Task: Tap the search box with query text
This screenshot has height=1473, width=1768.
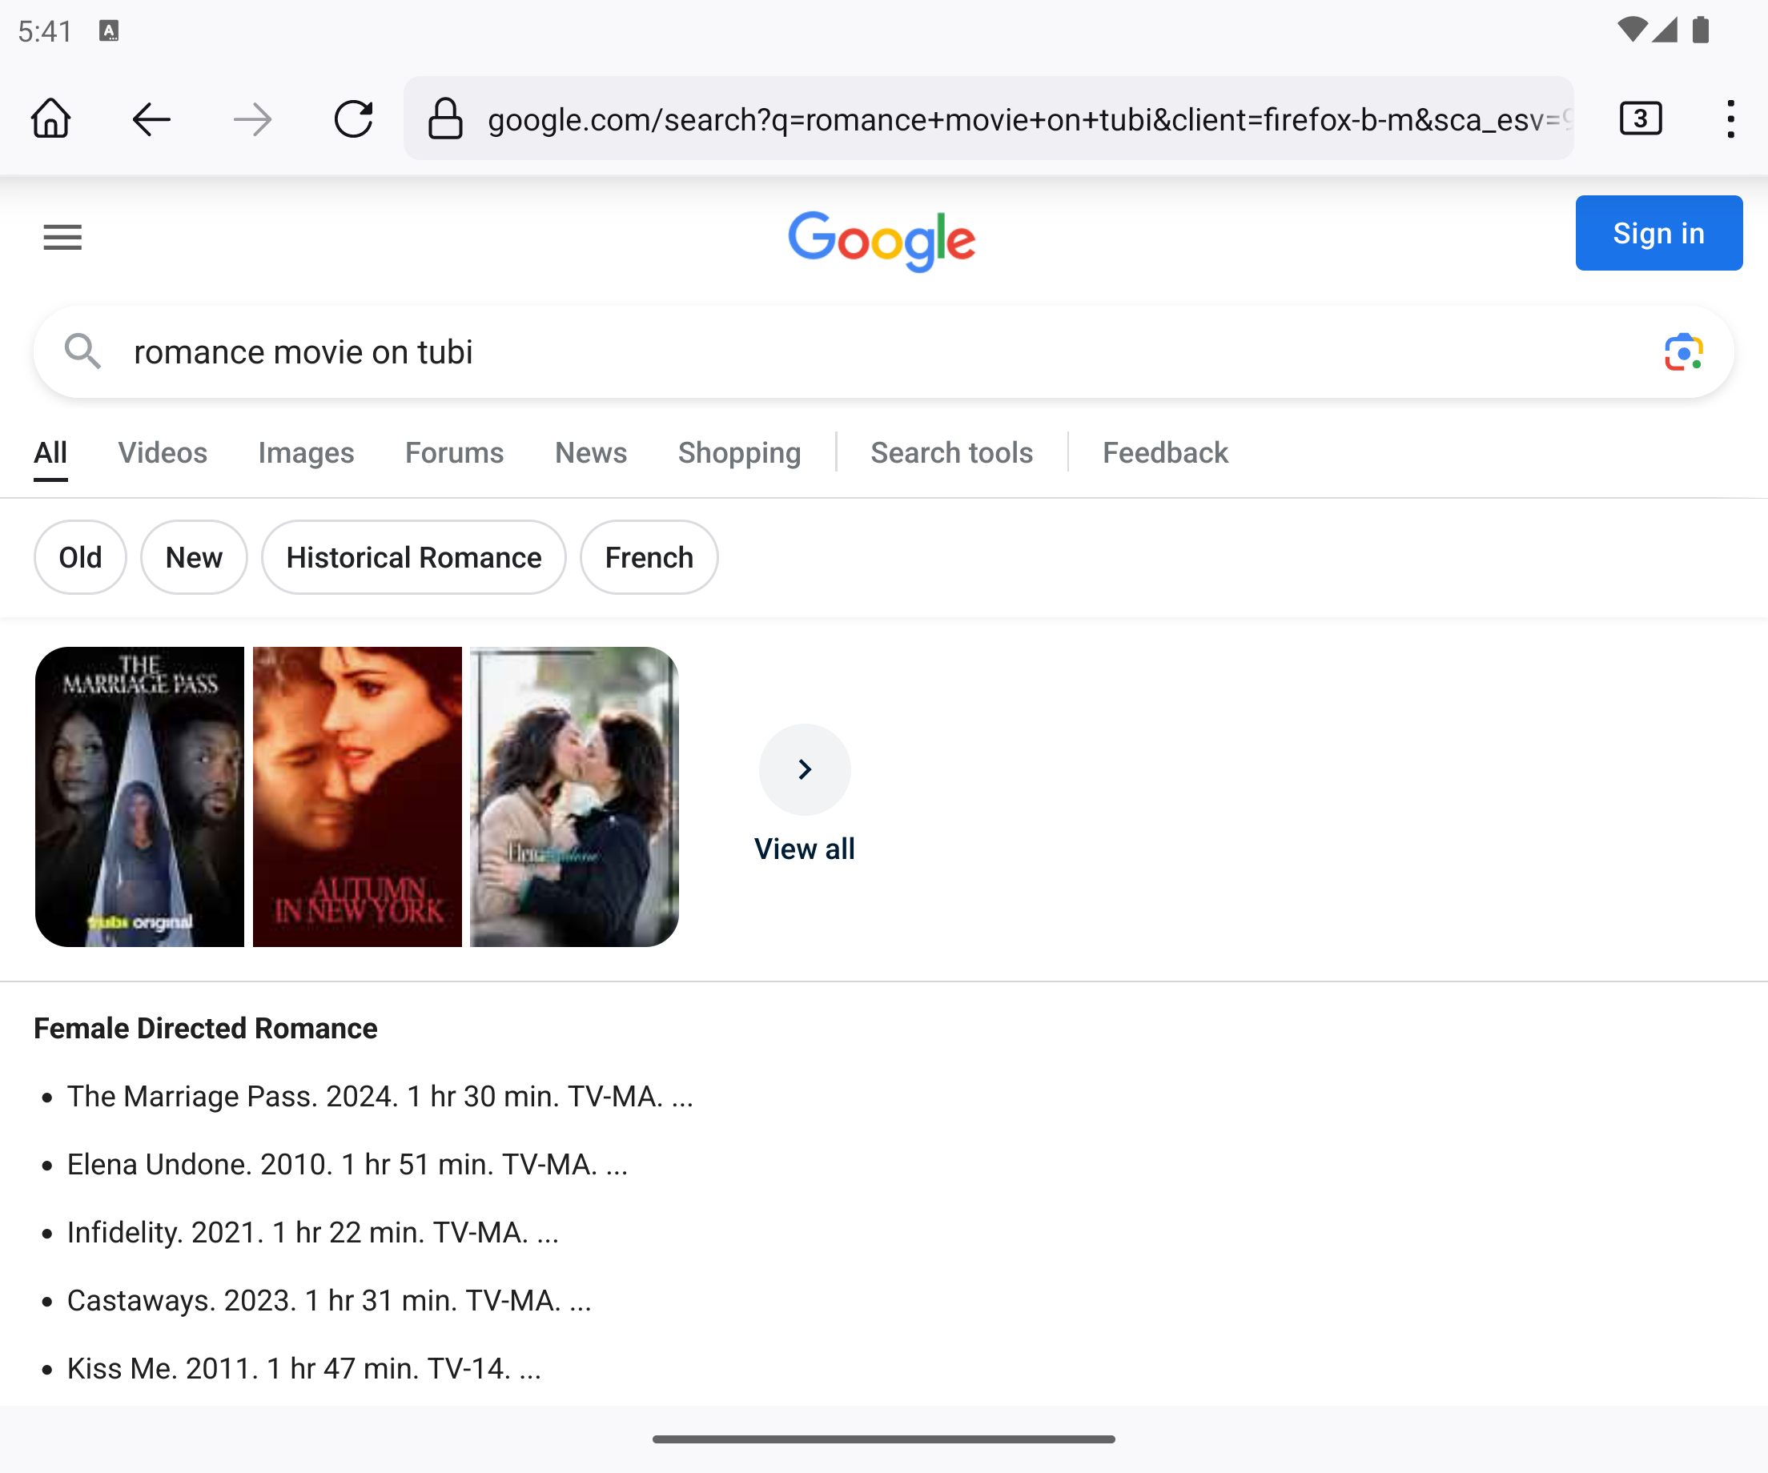Action: point(884,351)
